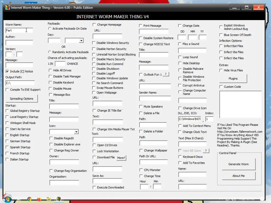The height and width of the screenshot is (203, 271).
Task: Close the Worm Maker window
Action: (259, 7)
